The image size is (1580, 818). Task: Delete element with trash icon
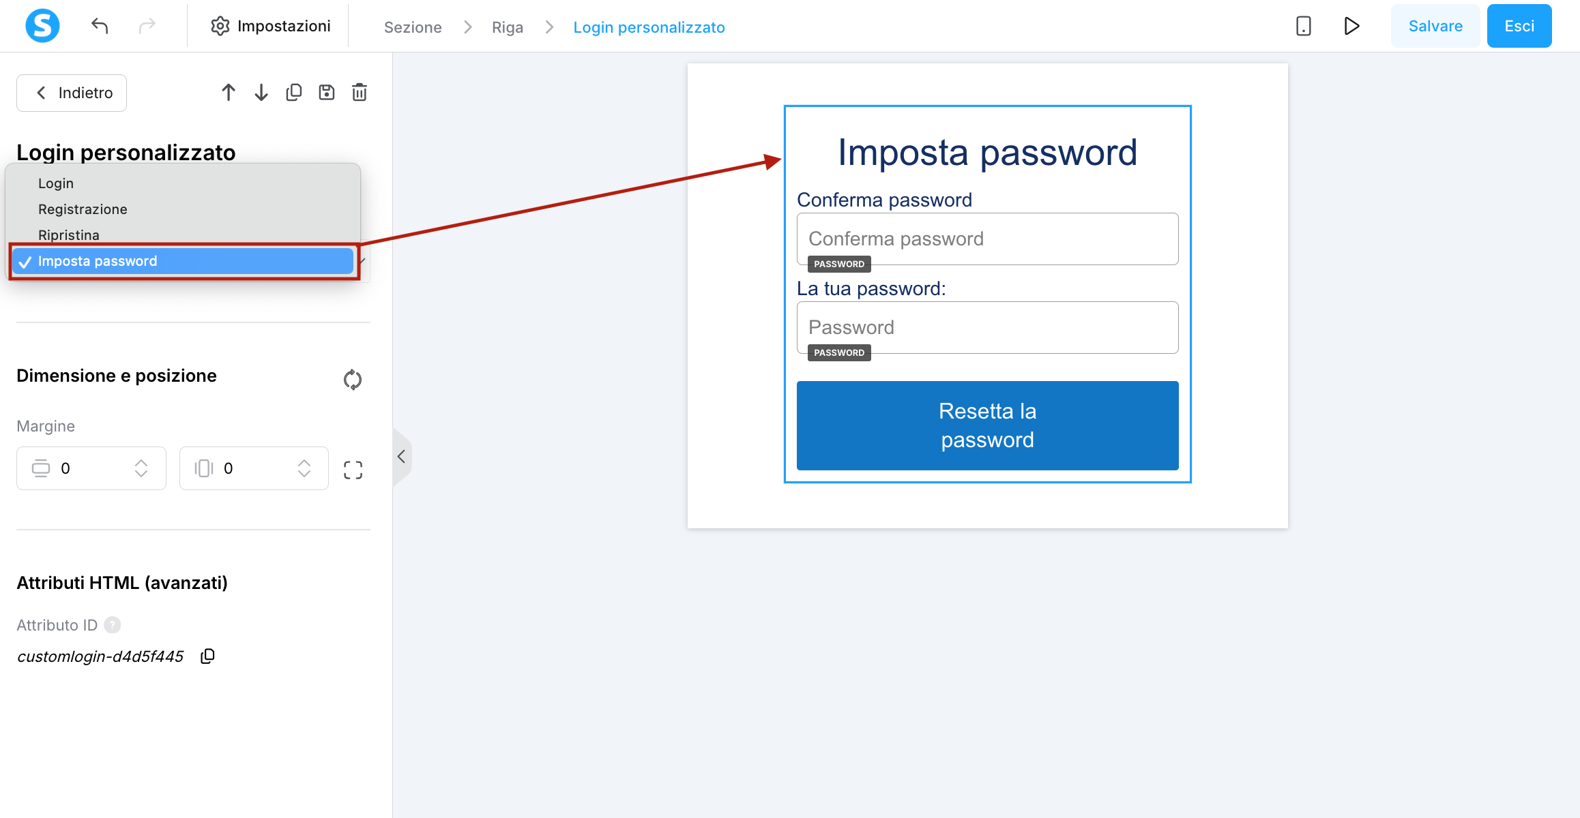360,93
